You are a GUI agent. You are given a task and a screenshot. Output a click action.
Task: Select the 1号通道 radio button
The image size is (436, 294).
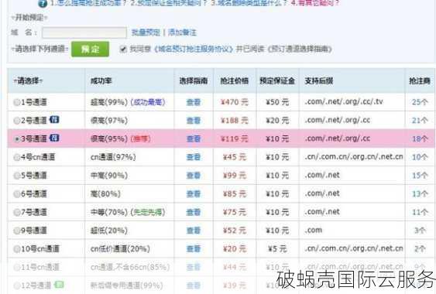point(17,102)
